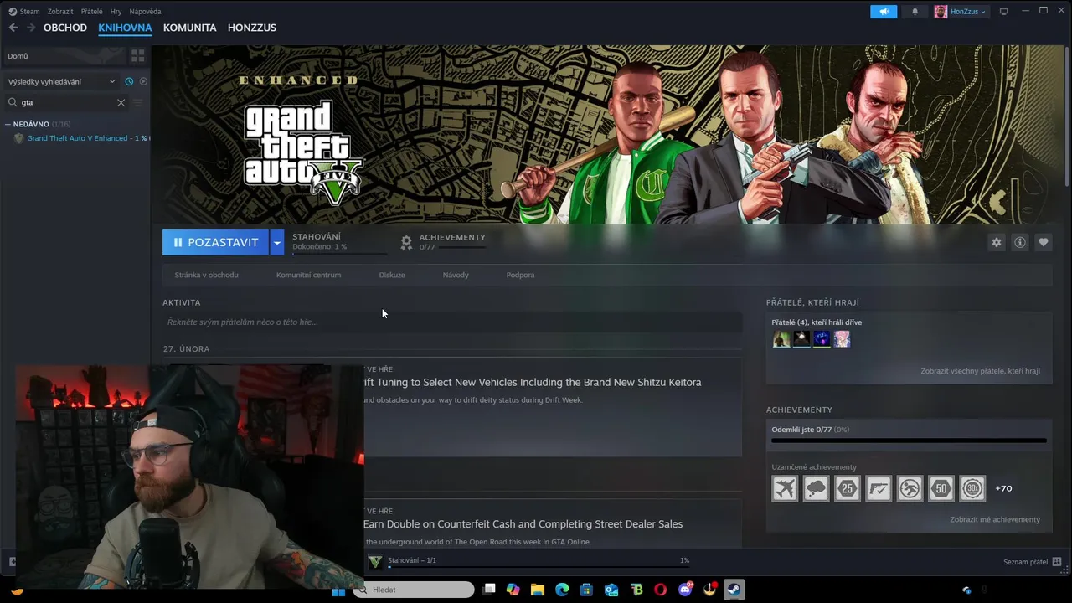Open Stránka v obchodu link
The width and height of the screenshot is (1072, 603).
pyautogui.click(x=207, y=275)
